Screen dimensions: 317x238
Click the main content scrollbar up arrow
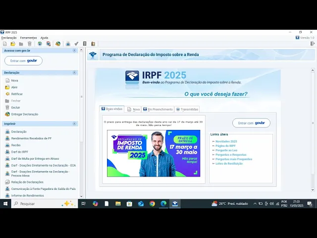tap(313, 70)
